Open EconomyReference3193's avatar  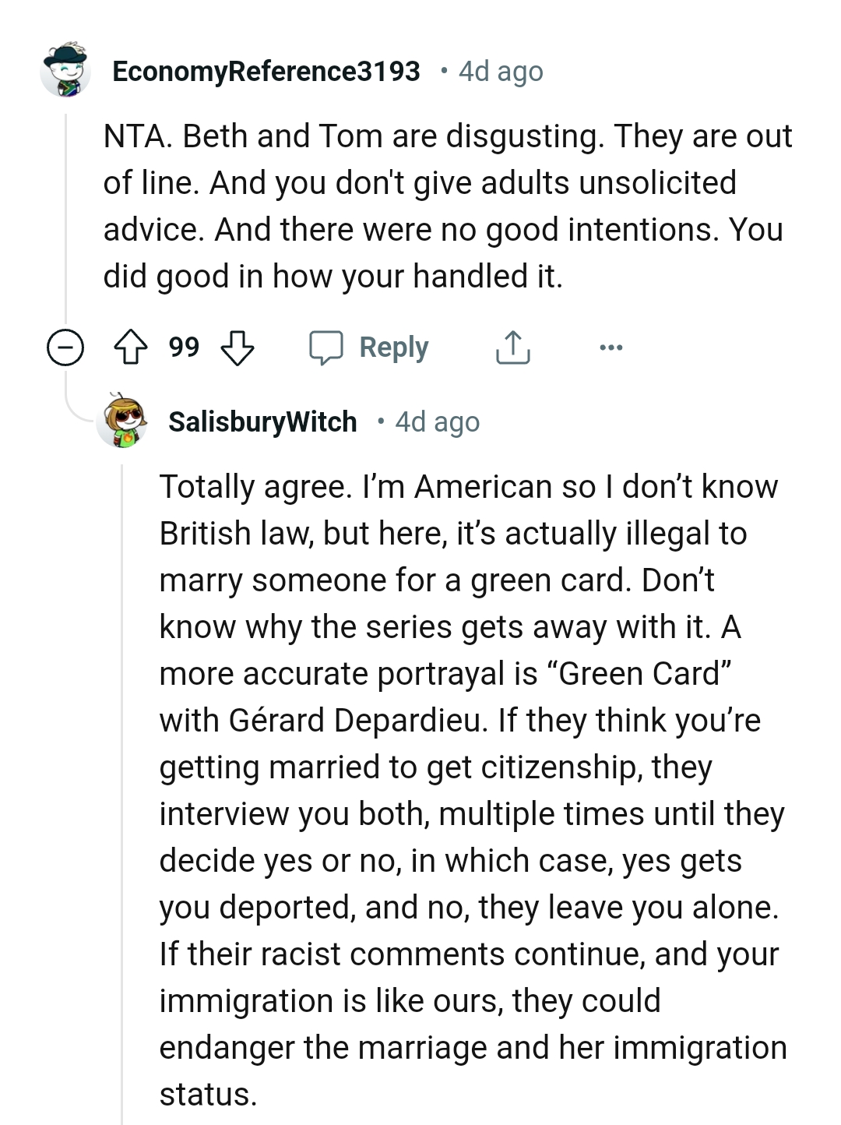(x=65, y=71)
